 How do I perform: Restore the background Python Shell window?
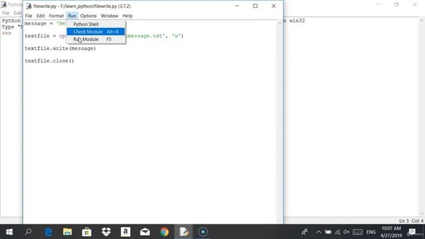[x=396, y=5]
